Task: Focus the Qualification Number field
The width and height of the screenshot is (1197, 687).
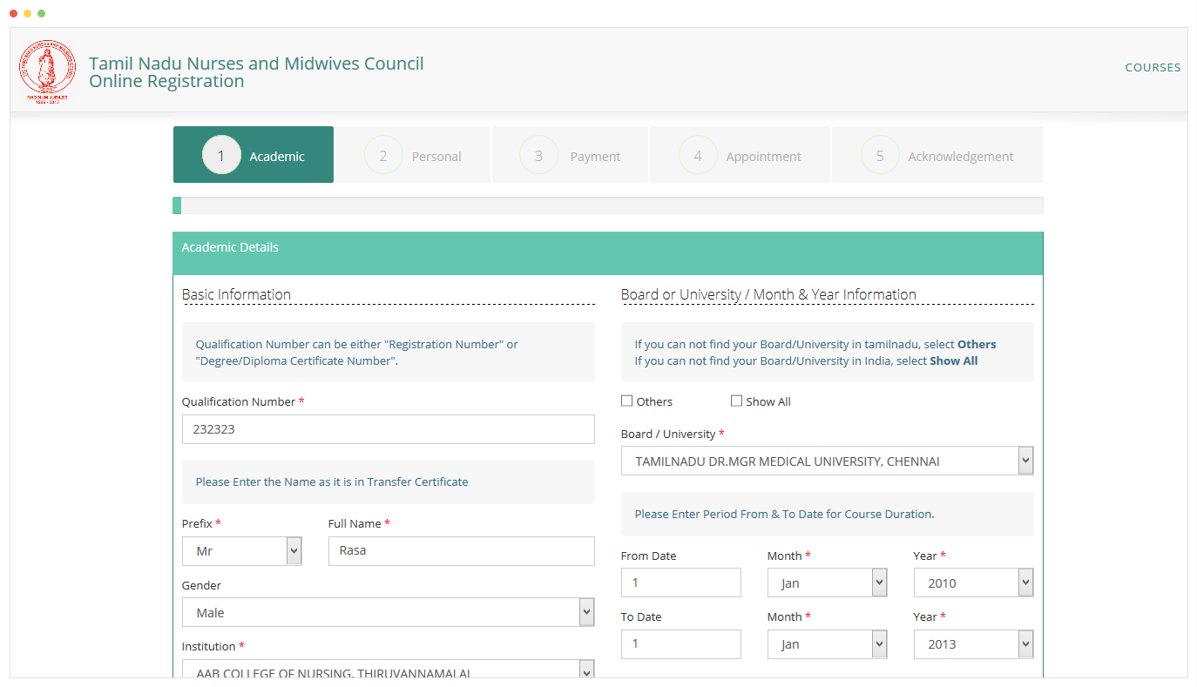Action: click(x=389, y=429)
